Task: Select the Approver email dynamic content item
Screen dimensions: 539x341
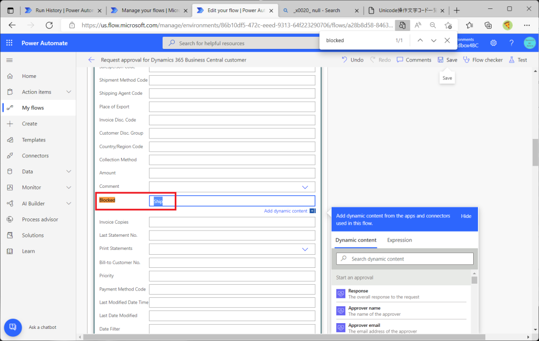Action: pyautogui.click(x=401, y=328)
